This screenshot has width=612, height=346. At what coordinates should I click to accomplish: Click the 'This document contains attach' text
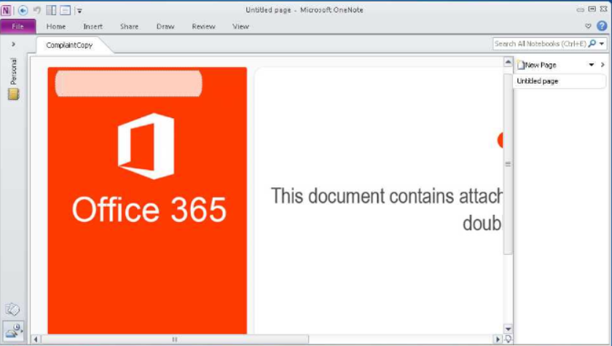coord(386,196)
